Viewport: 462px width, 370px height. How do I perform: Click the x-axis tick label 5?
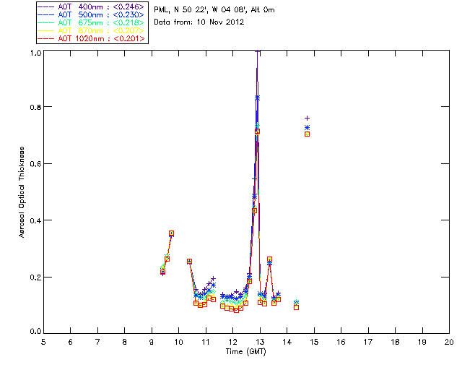coord(43,343)
